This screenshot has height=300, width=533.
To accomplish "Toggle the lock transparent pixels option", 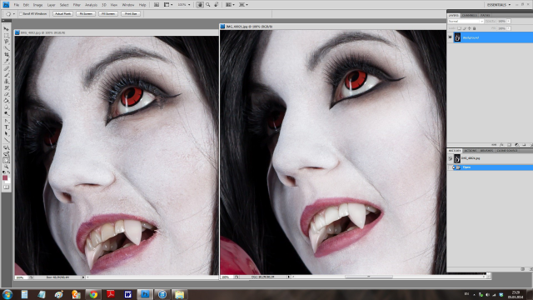I will 459,28.
